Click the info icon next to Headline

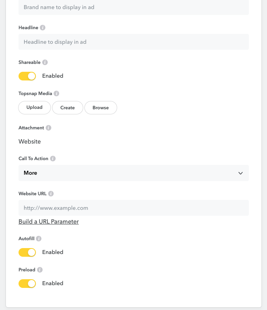click(x=43, y=28)
